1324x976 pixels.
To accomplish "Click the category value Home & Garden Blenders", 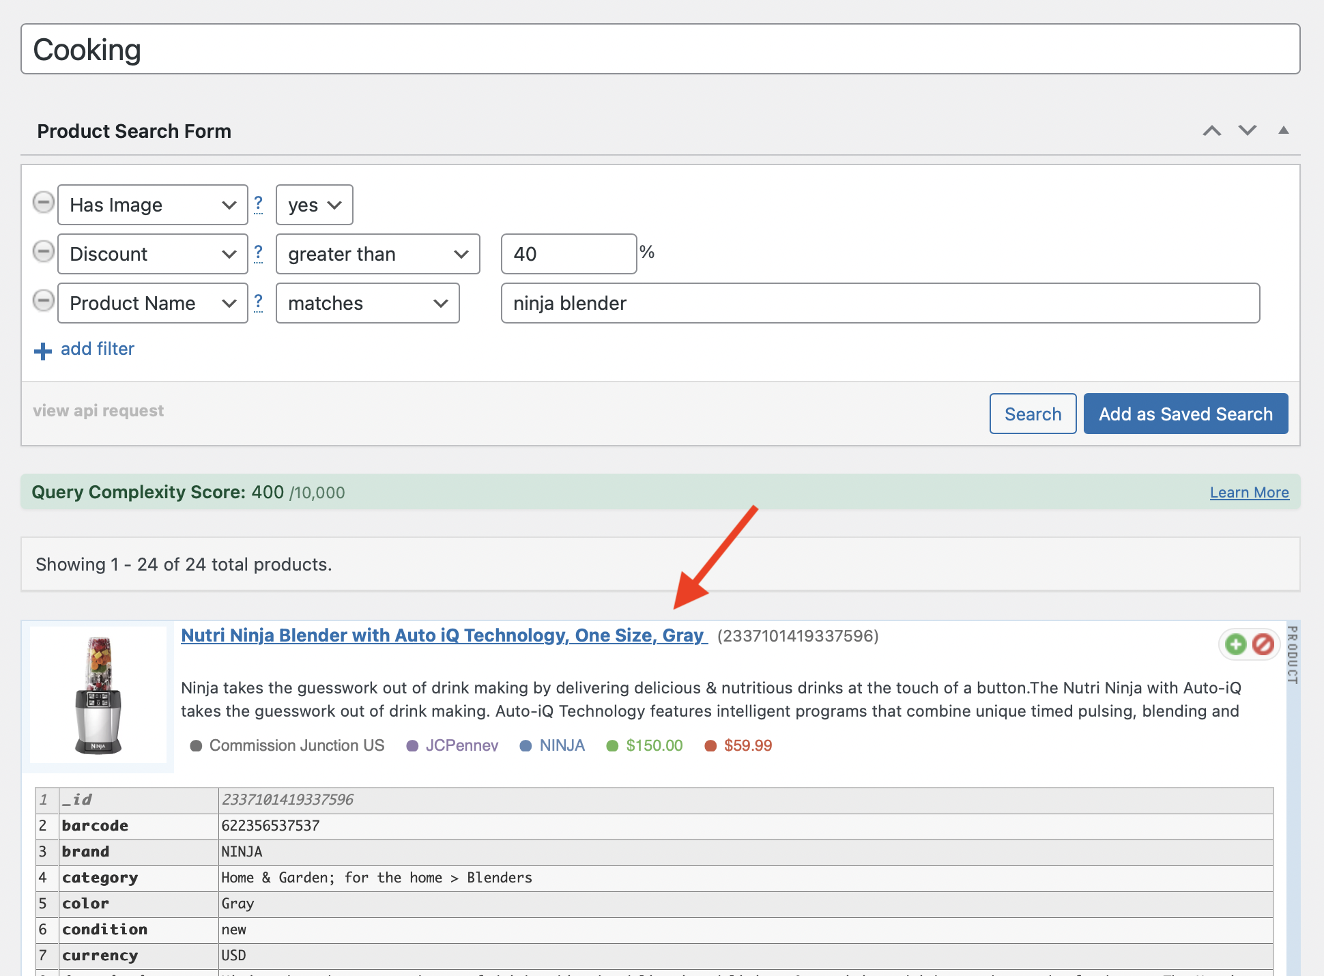I will 376,878.
